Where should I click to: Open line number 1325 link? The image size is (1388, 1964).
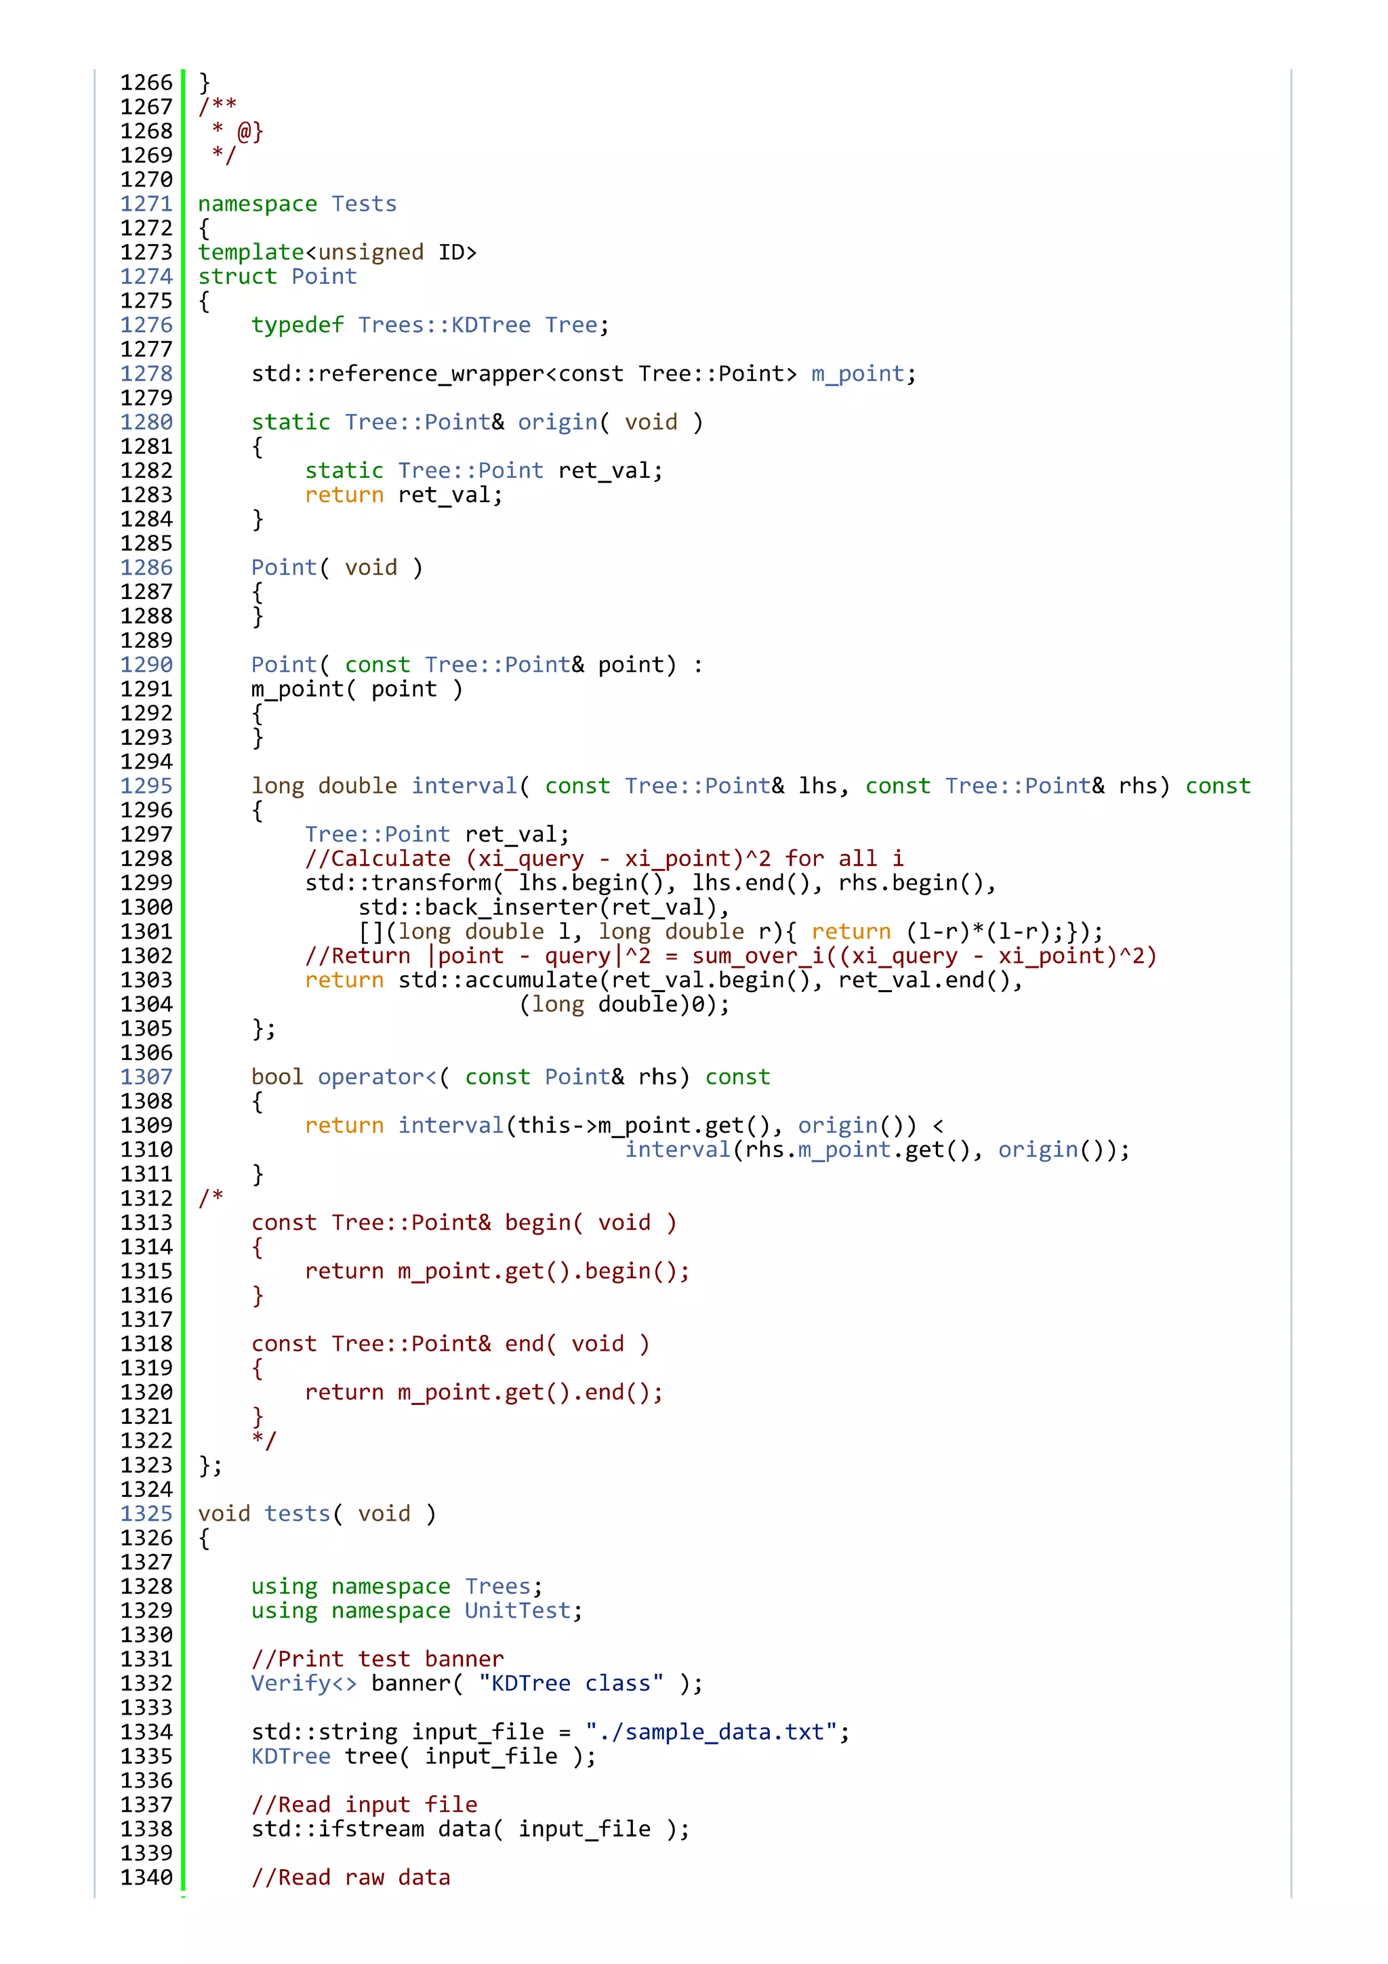(146, 1513)
